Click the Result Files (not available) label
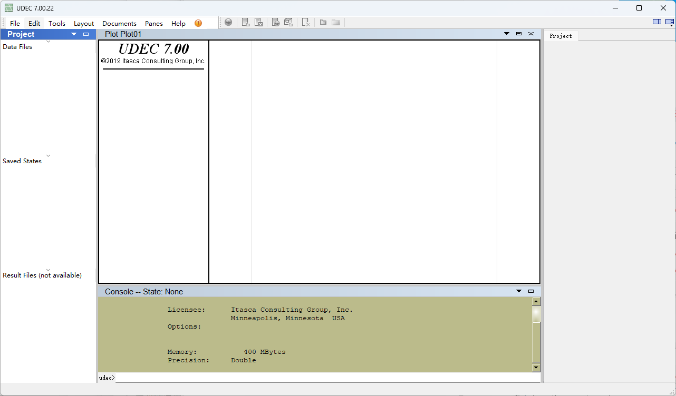This screenshot has width=676, height=396. point(42,275)
